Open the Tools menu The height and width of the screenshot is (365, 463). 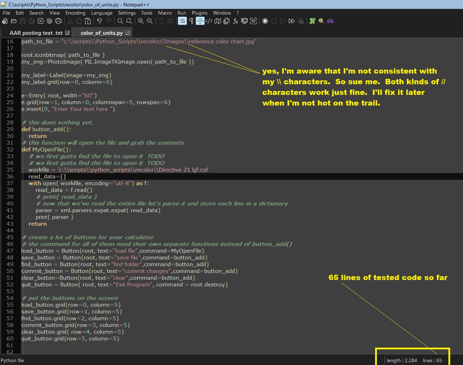point(147,13)
